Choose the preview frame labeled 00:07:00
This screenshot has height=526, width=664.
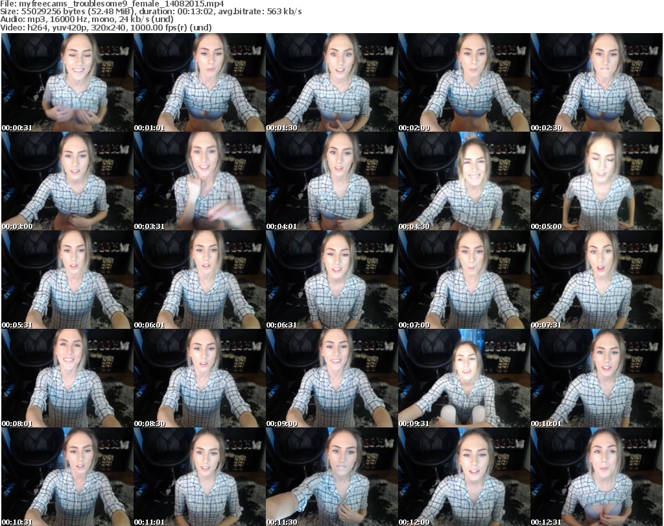tap(464, 280)
